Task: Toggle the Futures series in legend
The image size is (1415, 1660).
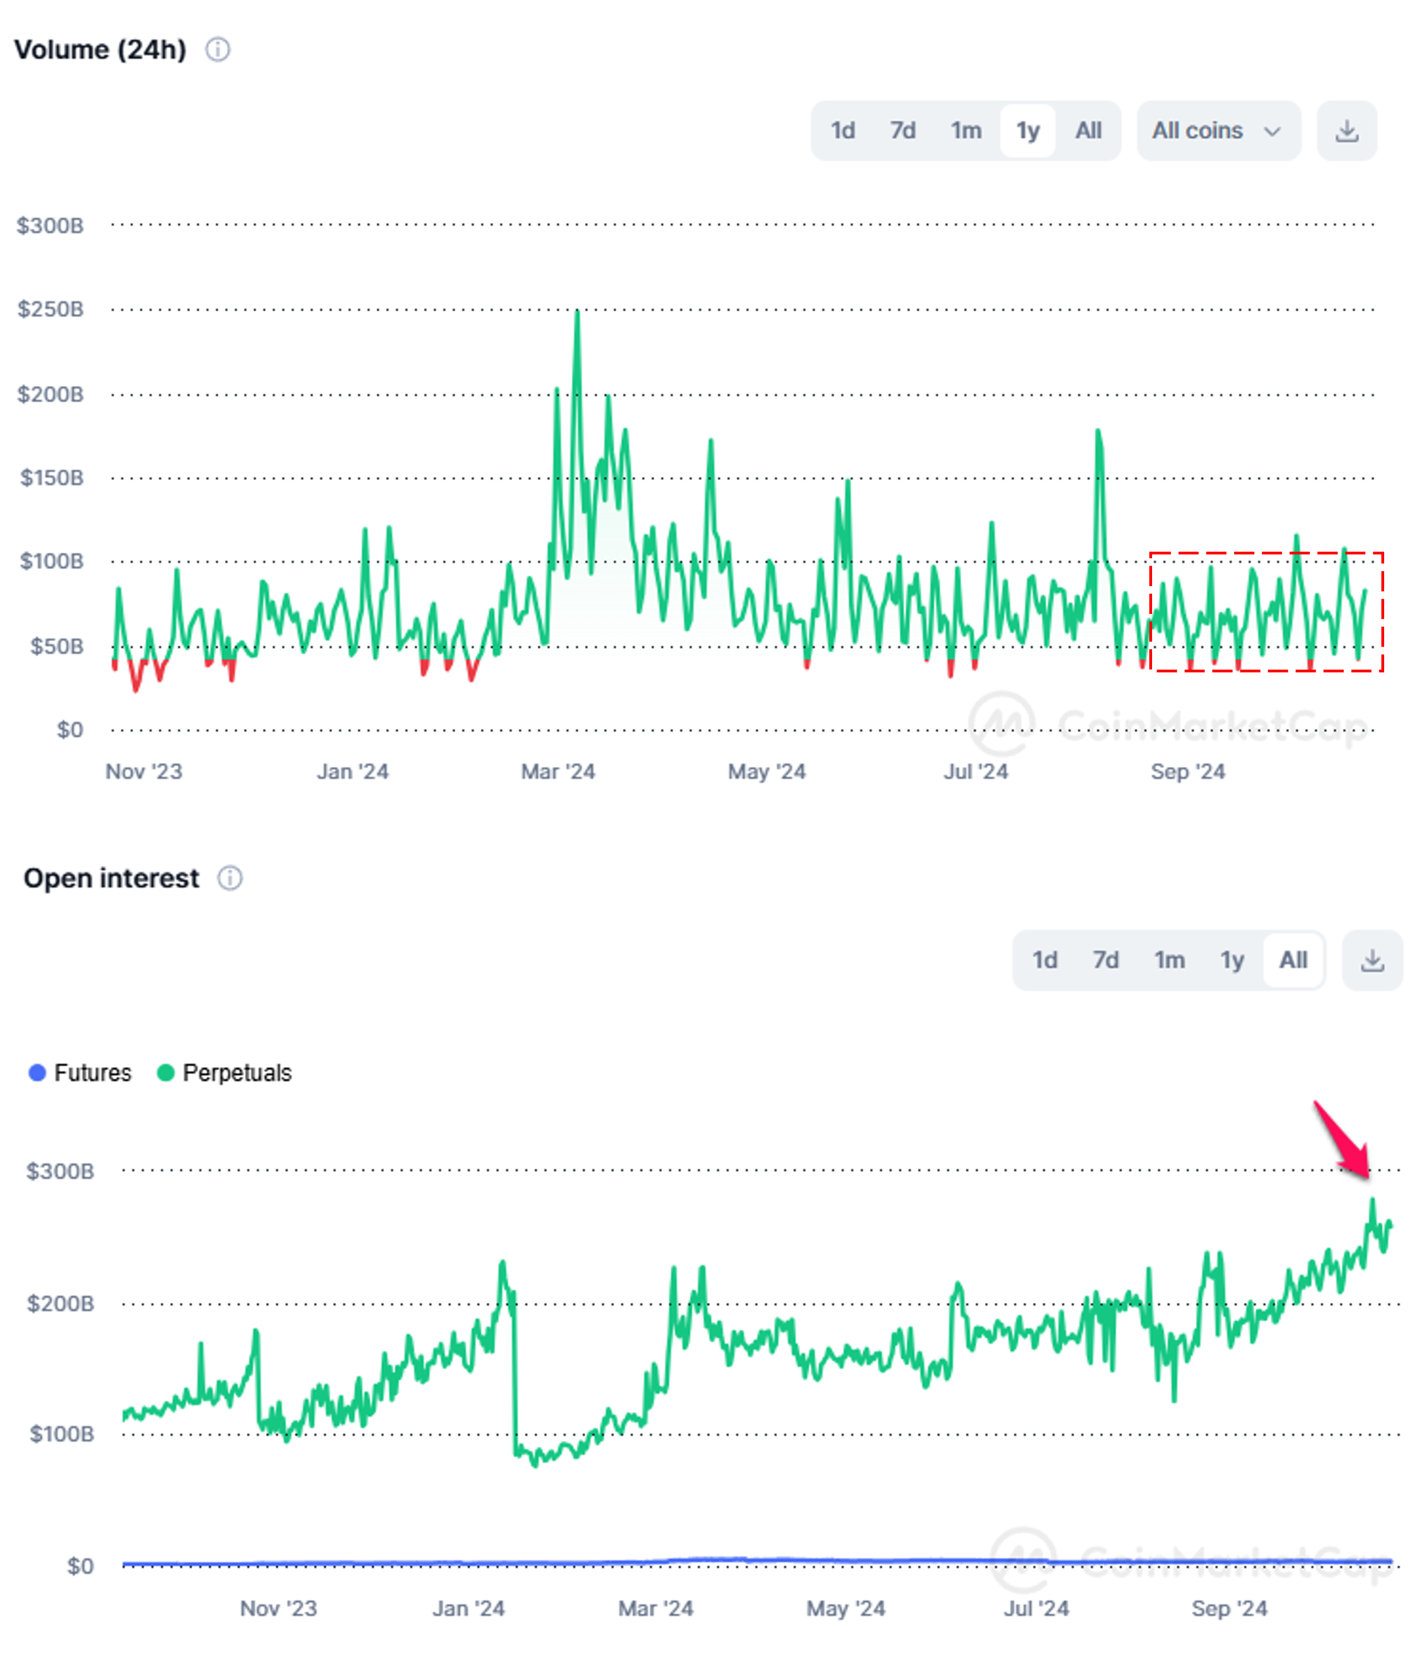Action: tap(92, 1072)
